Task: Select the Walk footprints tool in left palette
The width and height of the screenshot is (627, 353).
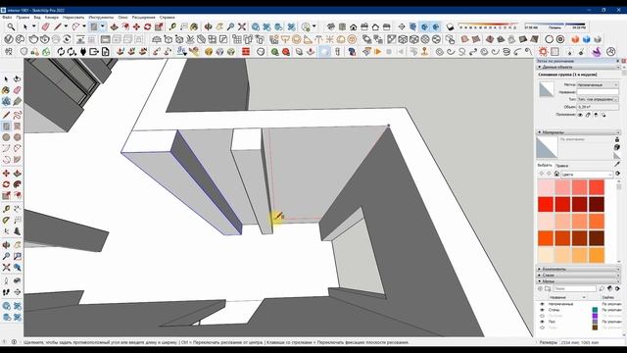Action: coord(6,292)
